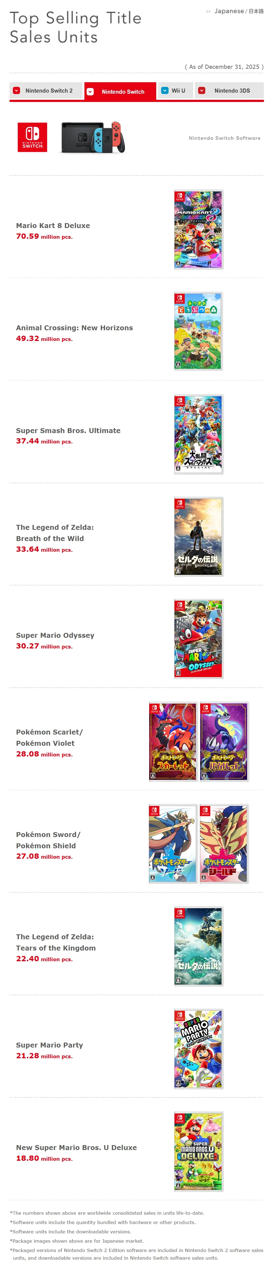Screen dimensions: 279x1272
Task: Click the Nintendo Switch logo icon
Action: pos(32,137)
